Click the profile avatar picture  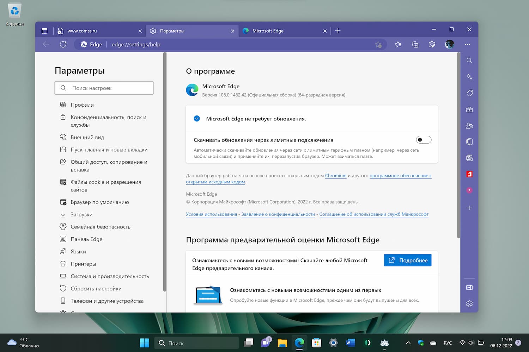450,44
